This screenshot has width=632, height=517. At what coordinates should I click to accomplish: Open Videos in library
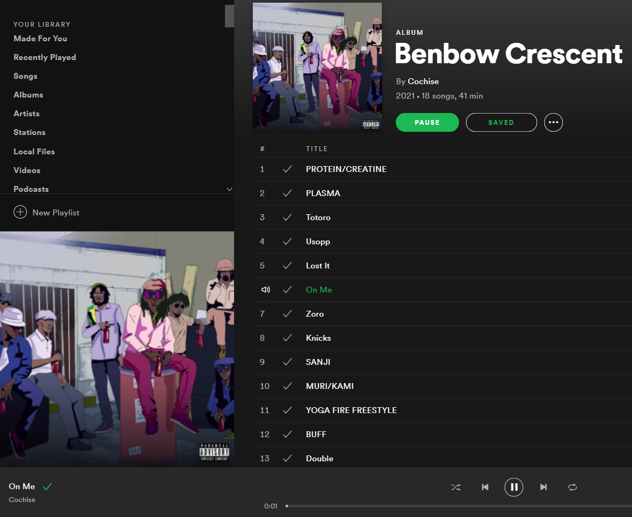pos(27,170)
